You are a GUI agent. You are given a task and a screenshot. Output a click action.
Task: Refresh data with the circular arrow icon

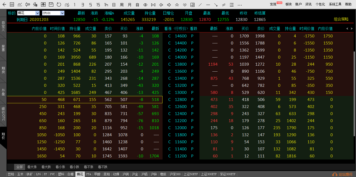point(59,4)
